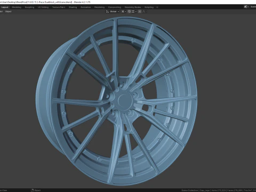Open the Global transform orientation dropdown
The height and width of the screenshot is (192, 256).
pyautogui.click(x=113, y=12)
